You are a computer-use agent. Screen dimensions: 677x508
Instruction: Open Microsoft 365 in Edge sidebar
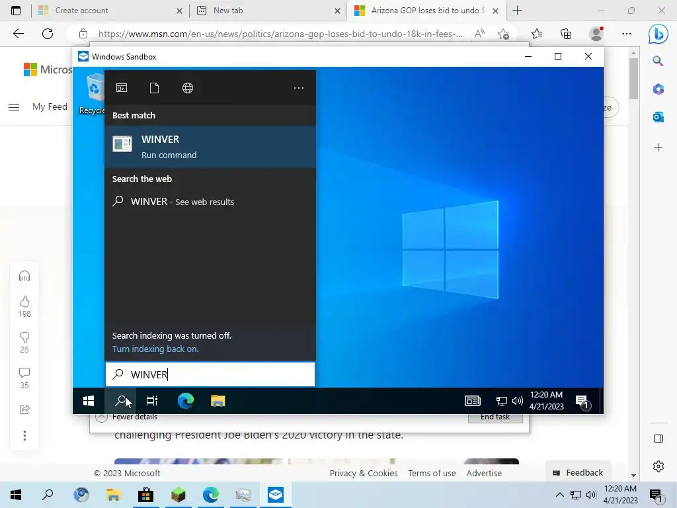tap(658, 89)
